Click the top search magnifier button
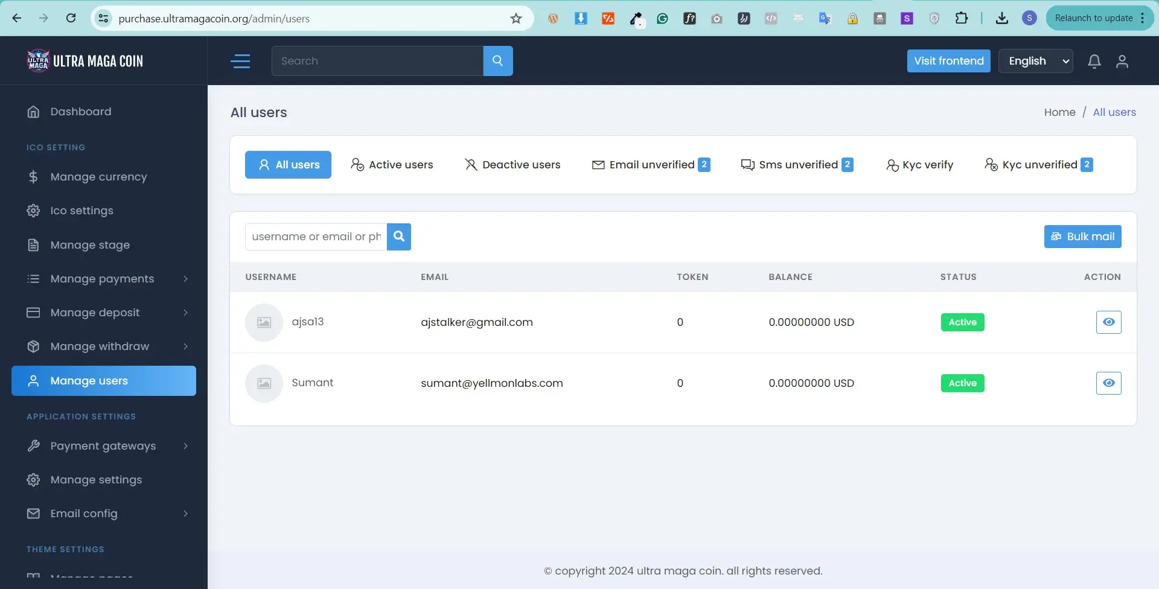This screenshot has width=1159, height=589. [497, 61]
